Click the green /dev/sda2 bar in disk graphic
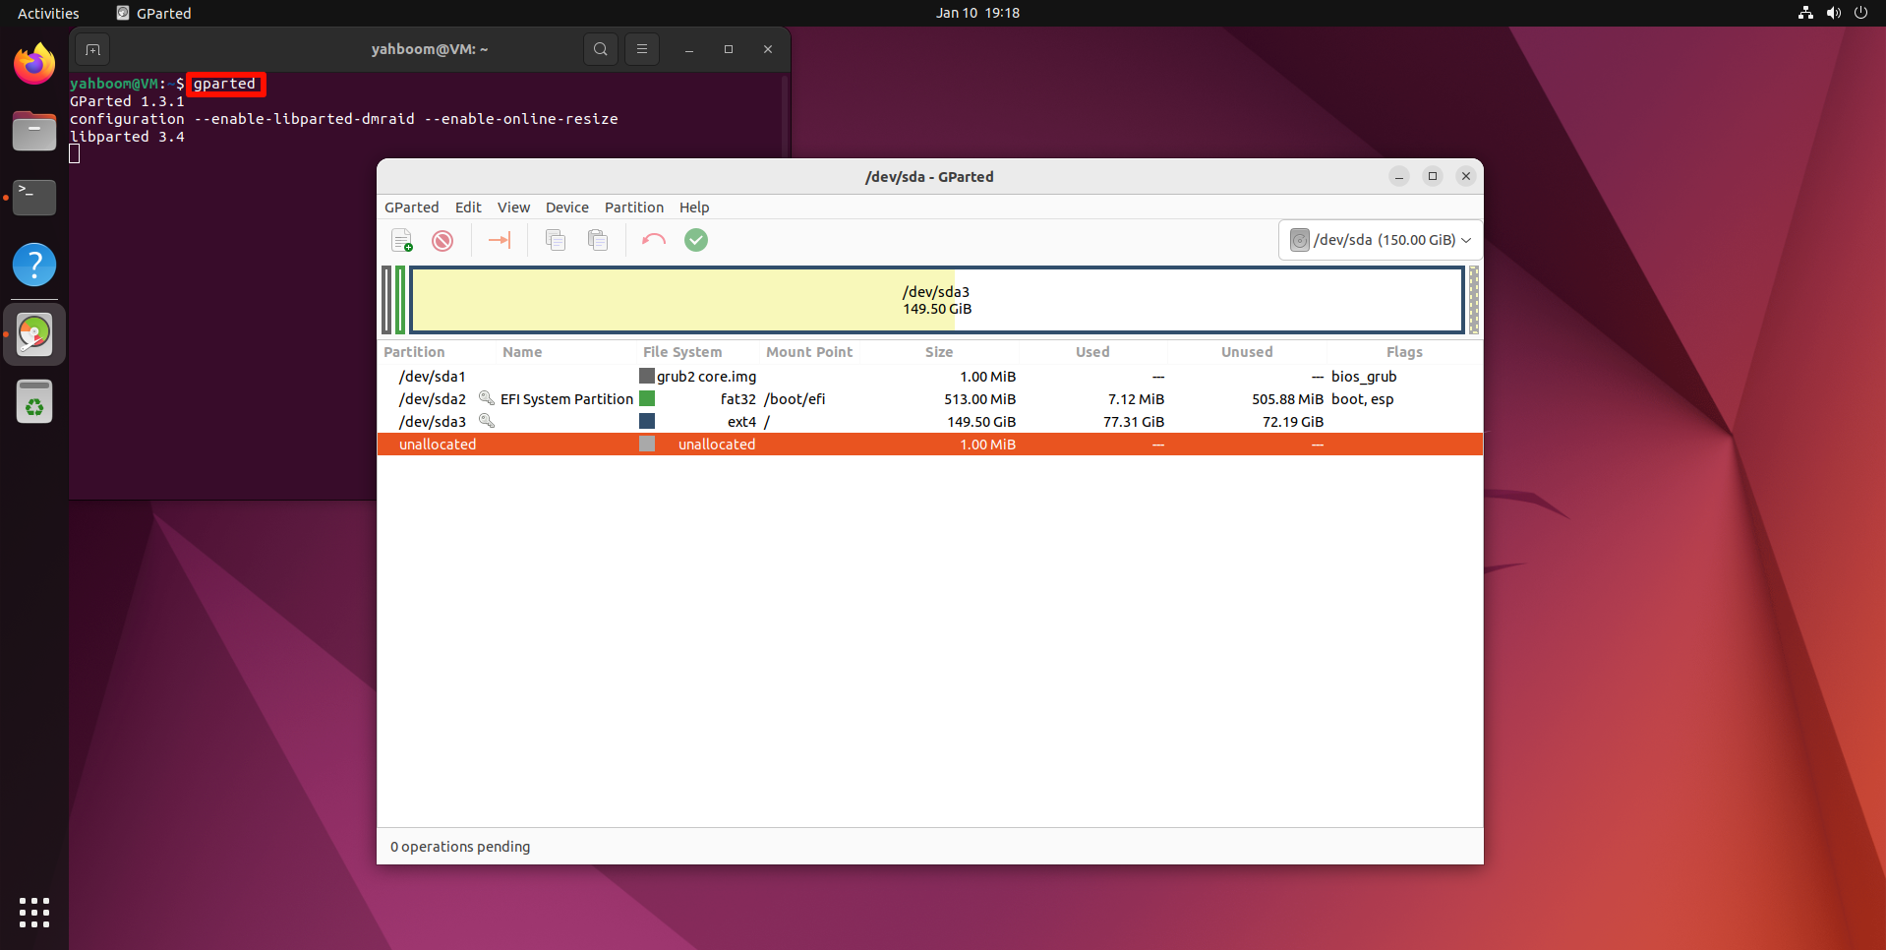 (x=400, y=300)
